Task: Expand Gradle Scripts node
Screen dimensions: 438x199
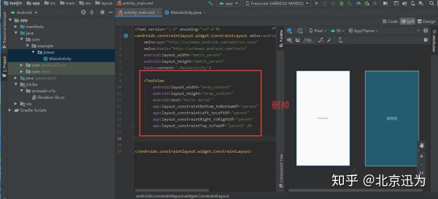Action: click(10, 110)
